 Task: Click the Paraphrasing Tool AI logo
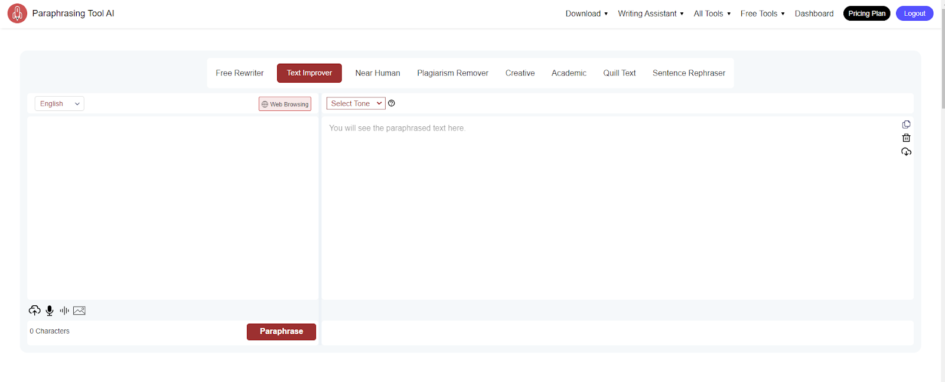[x=17, y=14]
